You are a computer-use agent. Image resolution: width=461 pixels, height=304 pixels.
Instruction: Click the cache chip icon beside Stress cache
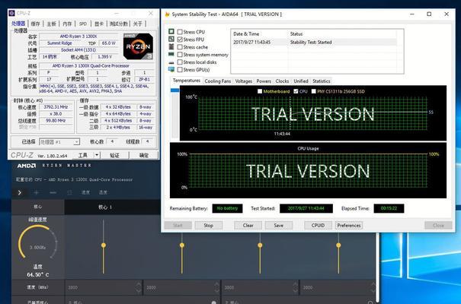tap(171, 46)
